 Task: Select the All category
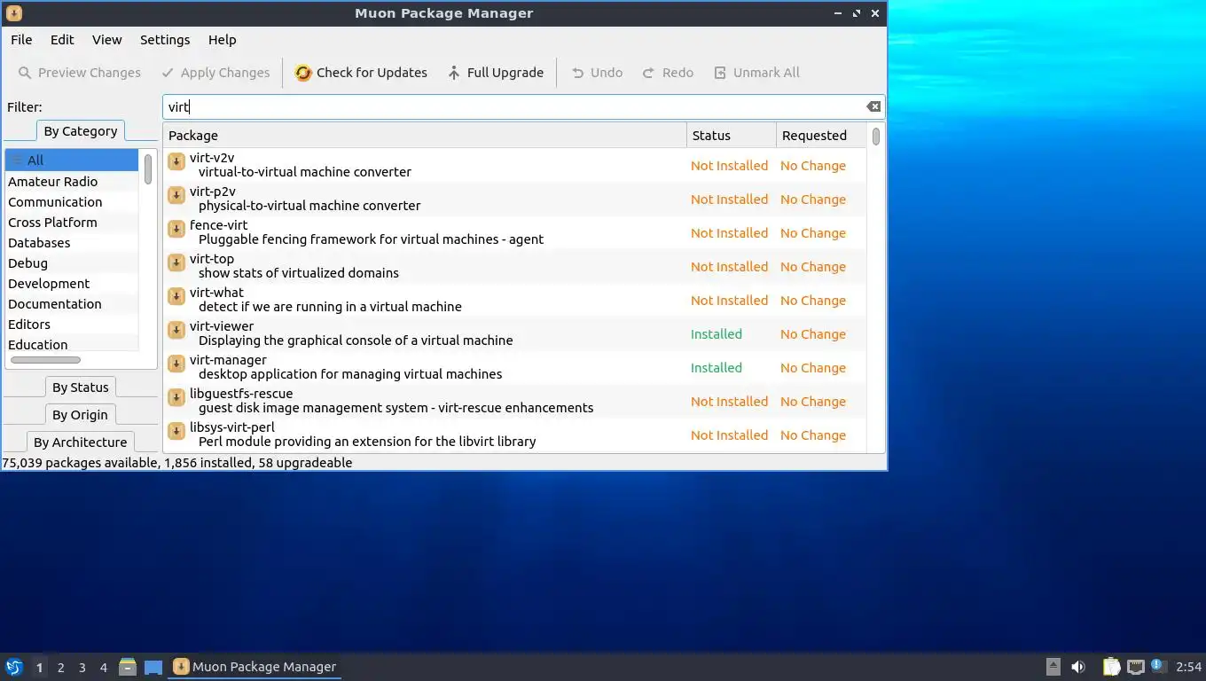[x=72, y=160]
